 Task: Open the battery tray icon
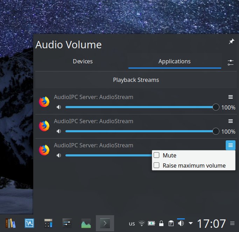pos(152,224)
